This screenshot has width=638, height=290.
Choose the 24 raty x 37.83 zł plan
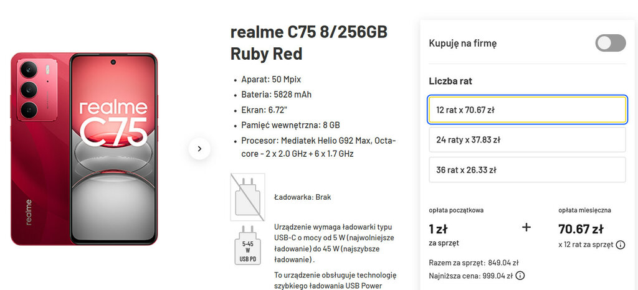coord(526,139)
